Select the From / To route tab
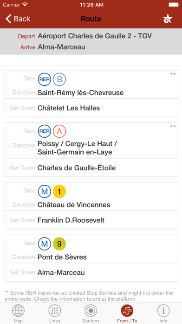Viewport: 182px width, 324px height. (127, 313)
